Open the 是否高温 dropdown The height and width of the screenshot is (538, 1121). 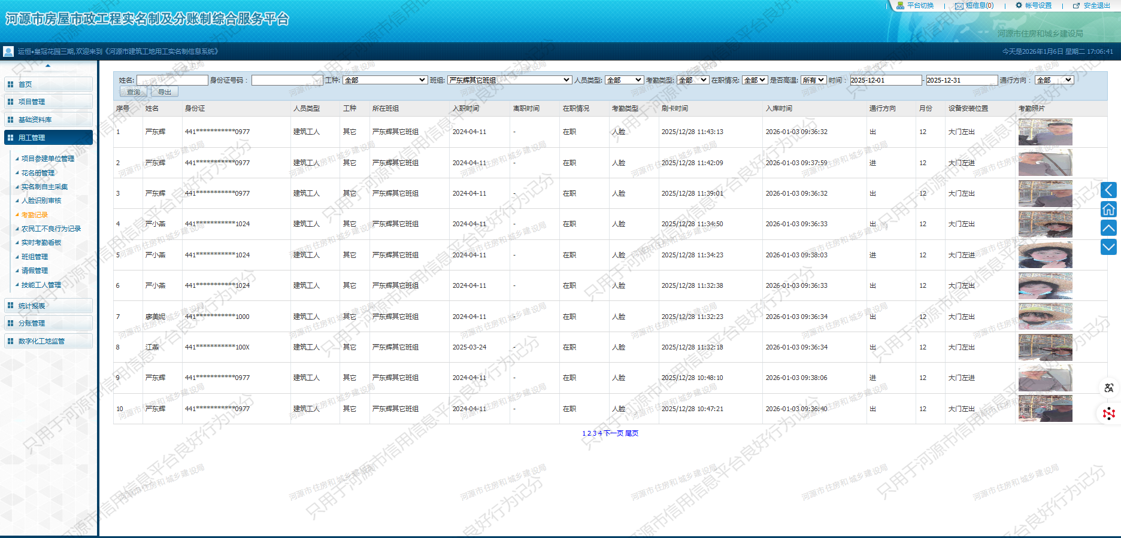814,80
